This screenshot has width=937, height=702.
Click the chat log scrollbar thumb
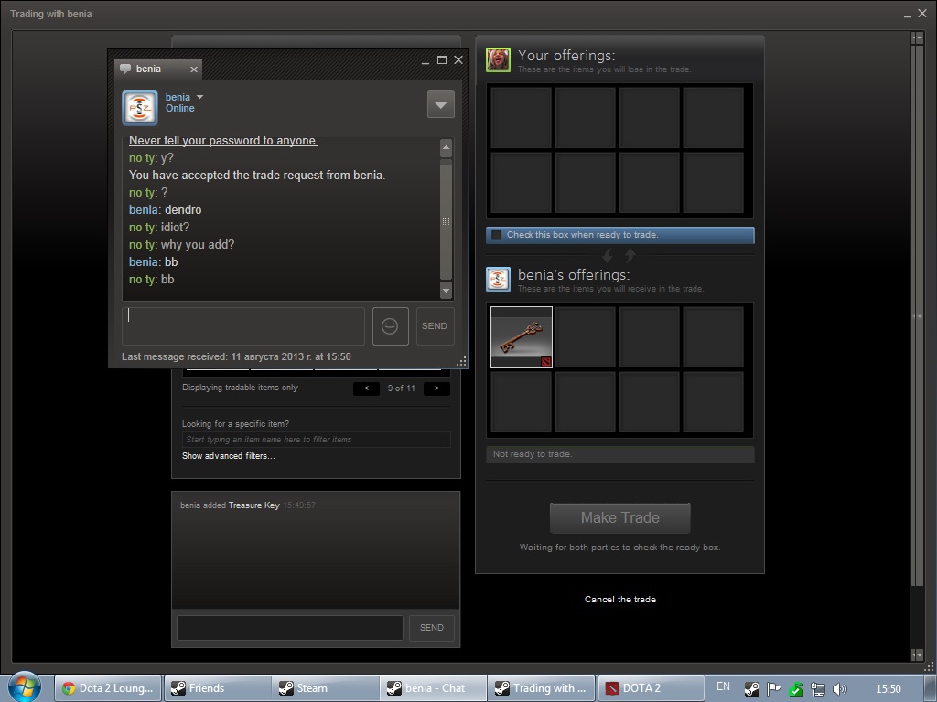pyautogui.click(x=446, y=221)
